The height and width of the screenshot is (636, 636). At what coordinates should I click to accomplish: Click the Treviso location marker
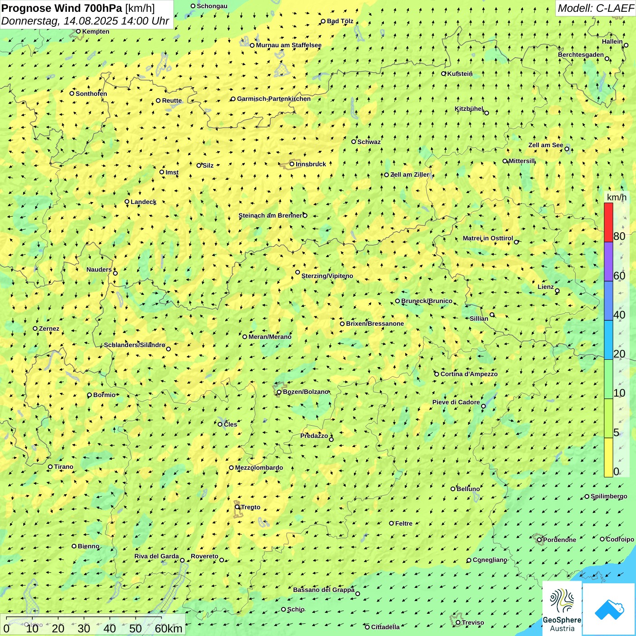(458, 622)
